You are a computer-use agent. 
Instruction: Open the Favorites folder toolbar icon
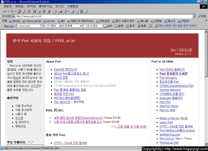[39, 12]
